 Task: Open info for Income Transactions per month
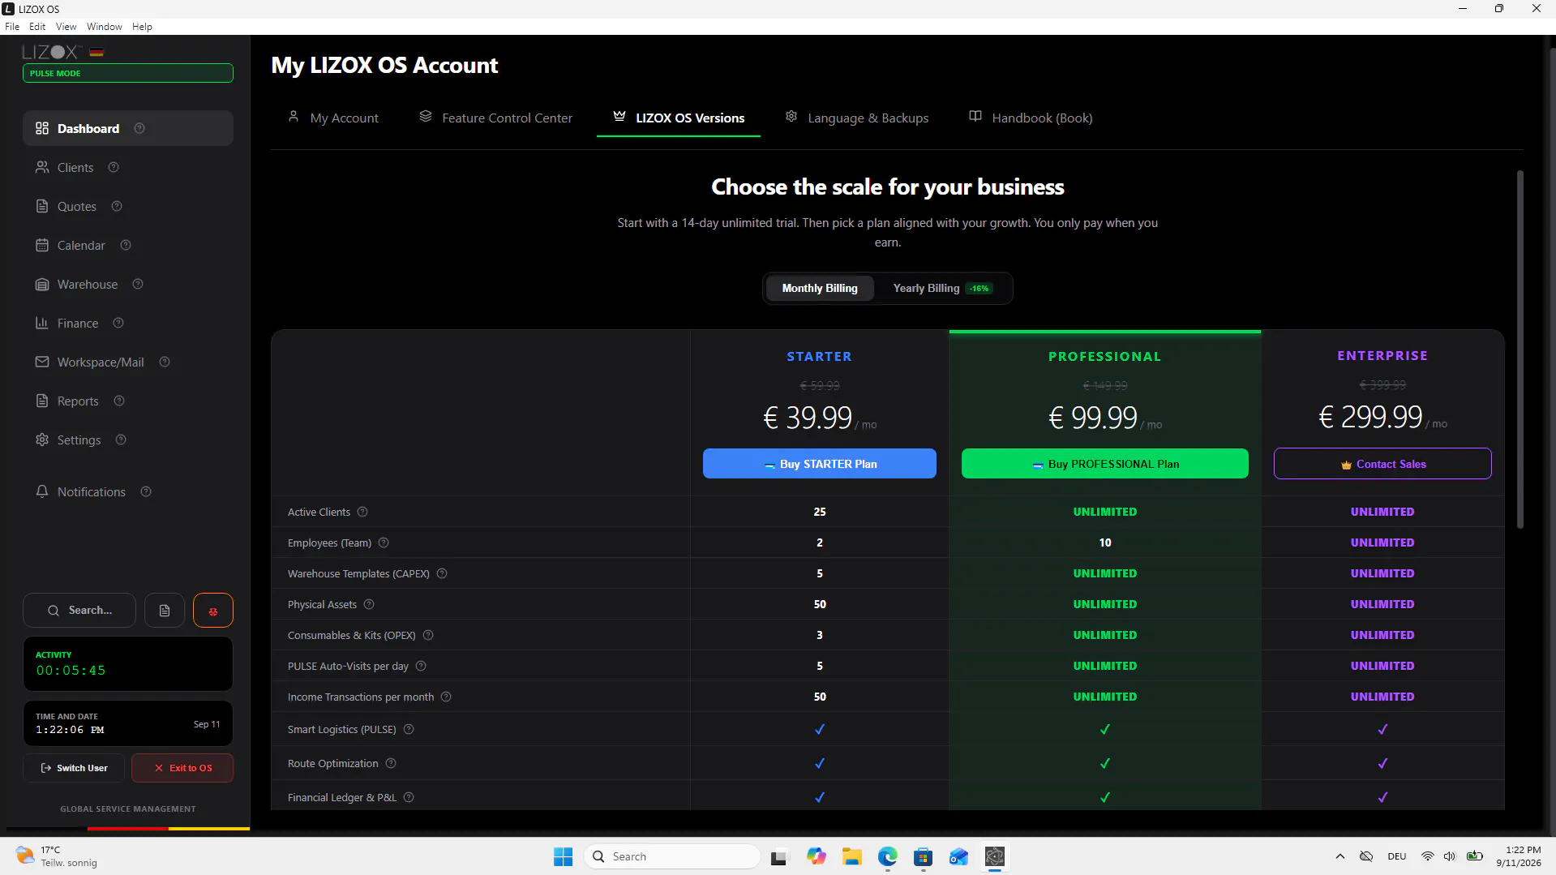pyautogui.click(x=446, y=697)
